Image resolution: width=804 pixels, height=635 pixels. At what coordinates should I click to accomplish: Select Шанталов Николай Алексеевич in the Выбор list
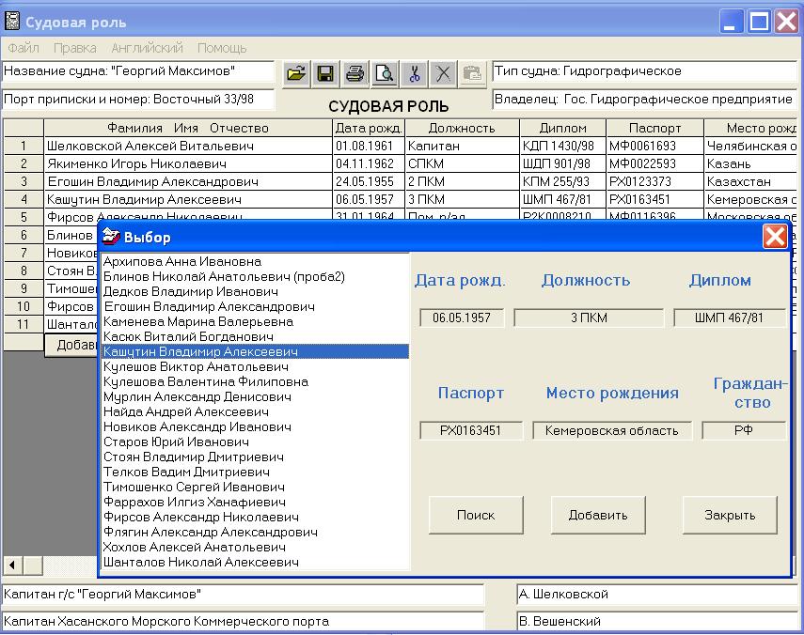256,562
